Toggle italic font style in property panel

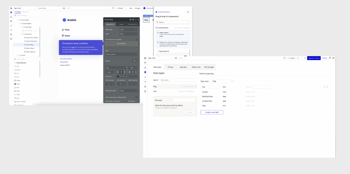pyautogui.click(x=133, y=72)
